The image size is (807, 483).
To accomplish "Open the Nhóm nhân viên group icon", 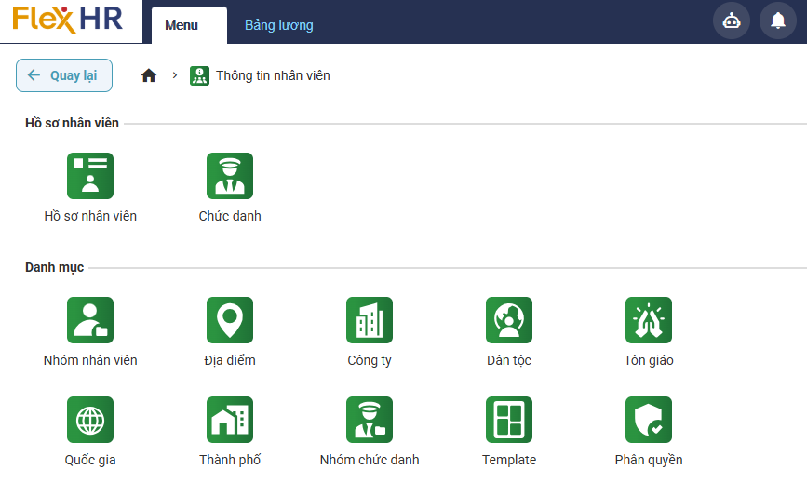I will click(90, 320).
